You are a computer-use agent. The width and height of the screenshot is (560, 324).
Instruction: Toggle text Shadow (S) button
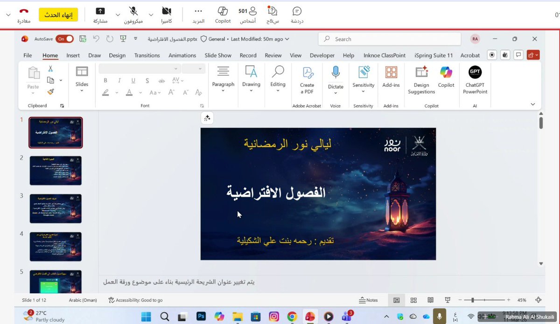(147, 80)
